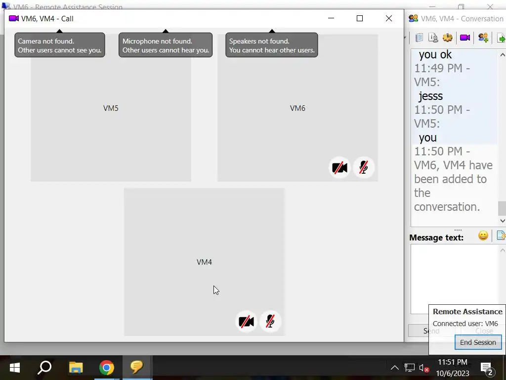
Task: Dismiss the 'Camera not found' tooltip
Action: (60, 45)
